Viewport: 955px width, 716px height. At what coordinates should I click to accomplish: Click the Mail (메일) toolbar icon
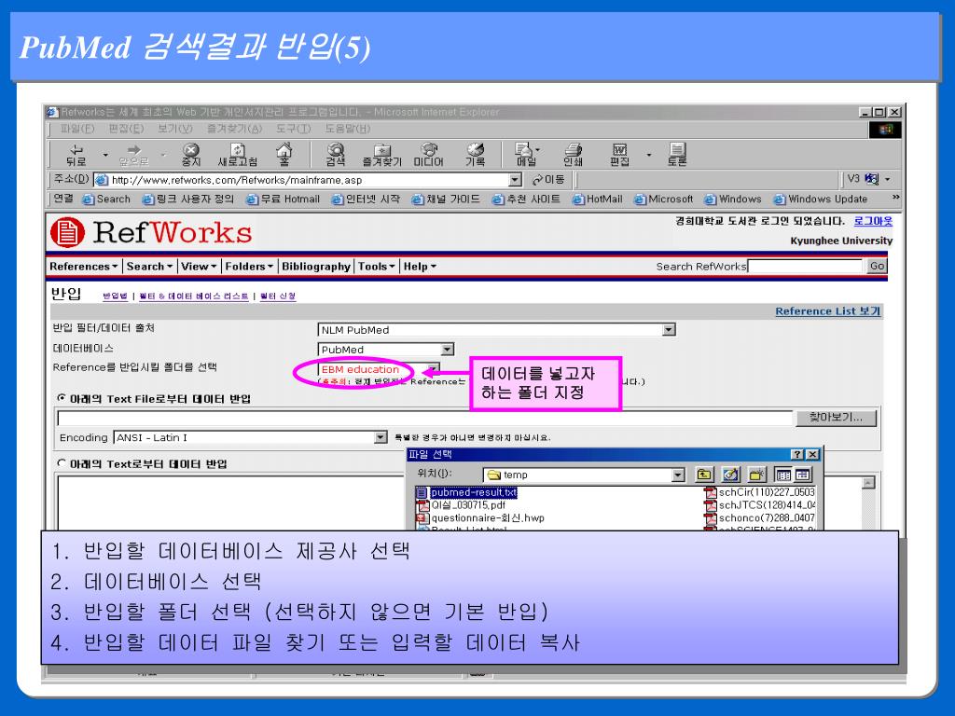pos(526,155)
